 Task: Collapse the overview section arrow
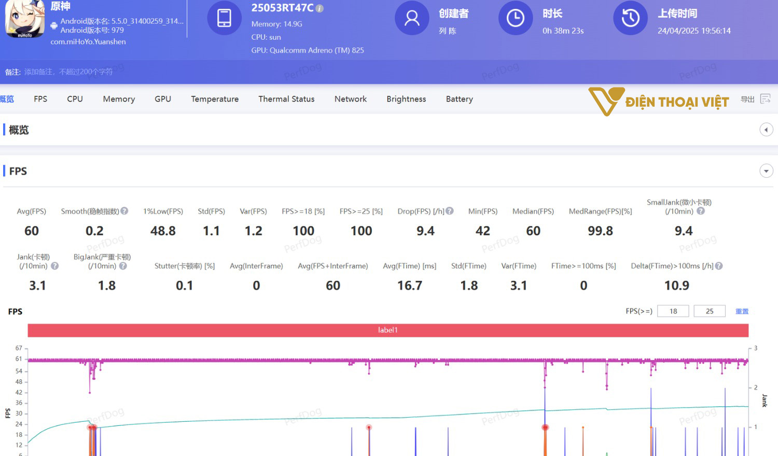[x=766, y=130]
